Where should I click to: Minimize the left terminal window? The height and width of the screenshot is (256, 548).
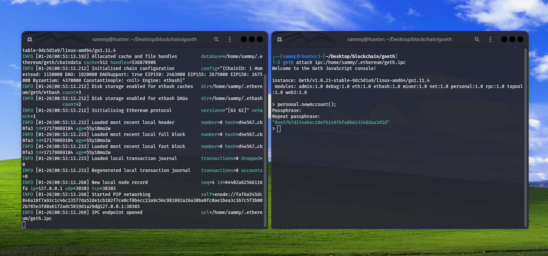coord(244,39)
